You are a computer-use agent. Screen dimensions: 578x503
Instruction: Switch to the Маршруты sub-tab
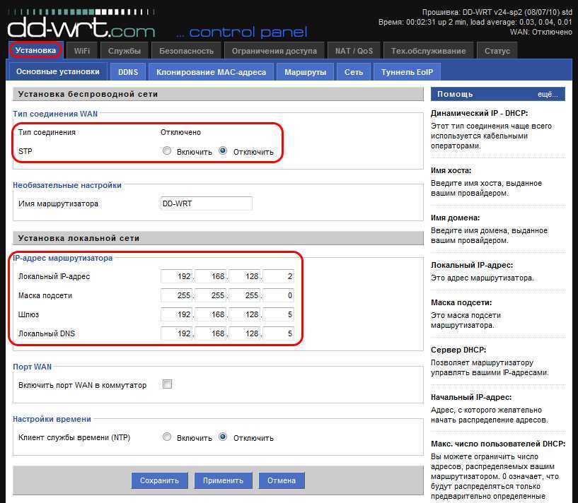(305, 72)
